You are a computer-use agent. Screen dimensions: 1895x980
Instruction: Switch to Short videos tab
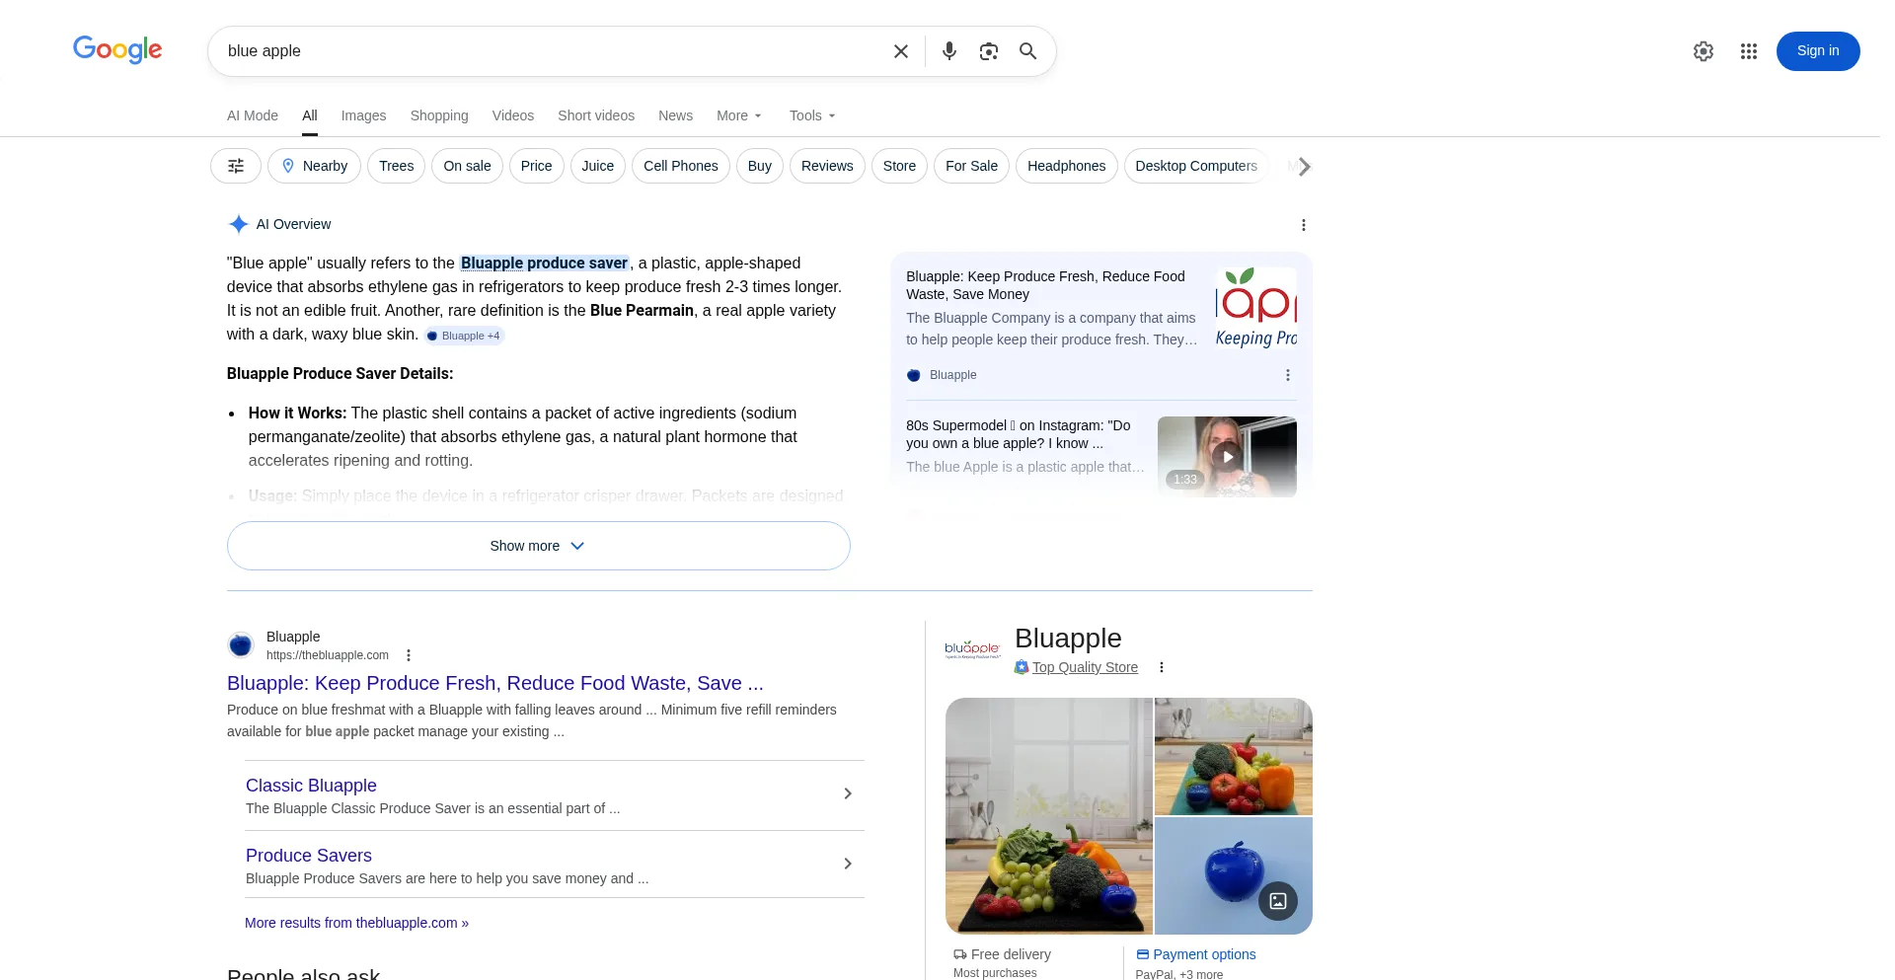pyautogui.click(x=596, y=115)
